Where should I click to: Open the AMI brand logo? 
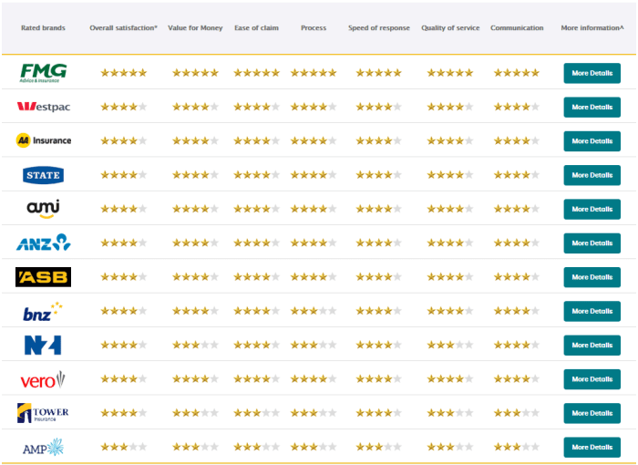pos(43,209)
